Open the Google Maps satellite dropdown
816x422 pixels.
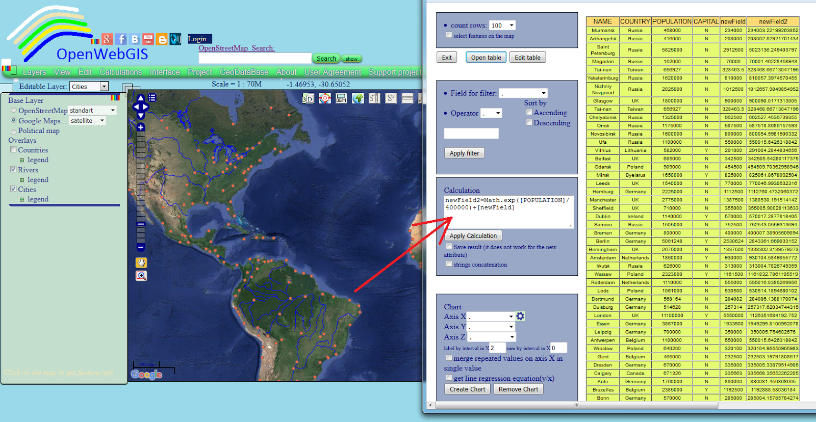coord(87,121)
